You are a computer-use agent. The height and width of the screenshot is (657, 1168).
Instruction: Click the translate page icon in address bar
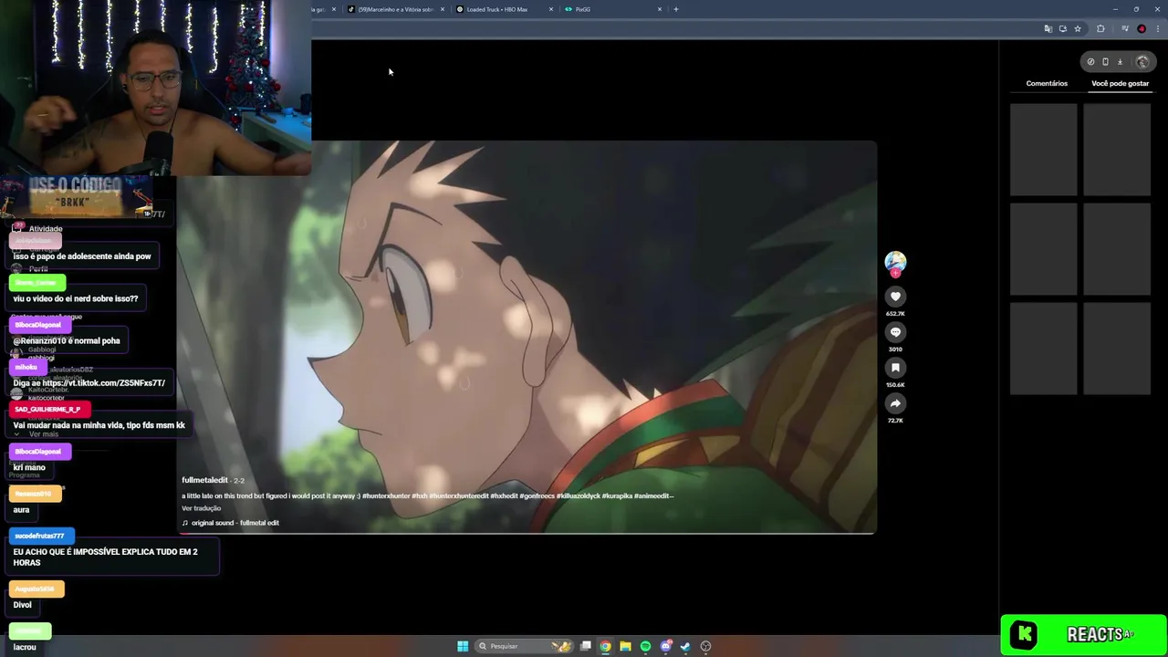coord(1048,29)
